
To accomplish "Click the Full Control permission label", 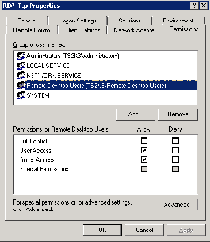I will point(33,141).
